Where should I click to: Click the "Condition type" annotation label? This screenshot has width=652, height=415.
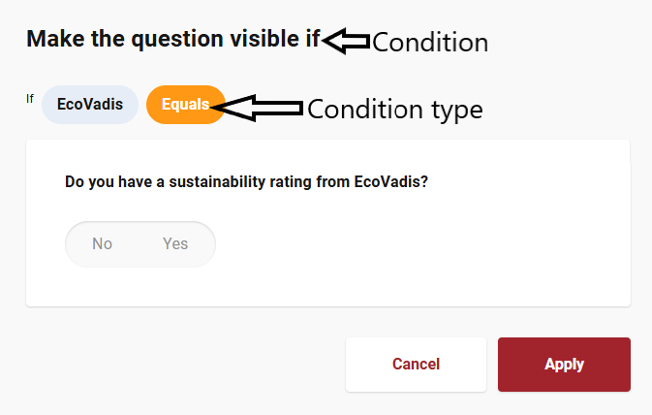pyautogui.click(x=394, y=110)
